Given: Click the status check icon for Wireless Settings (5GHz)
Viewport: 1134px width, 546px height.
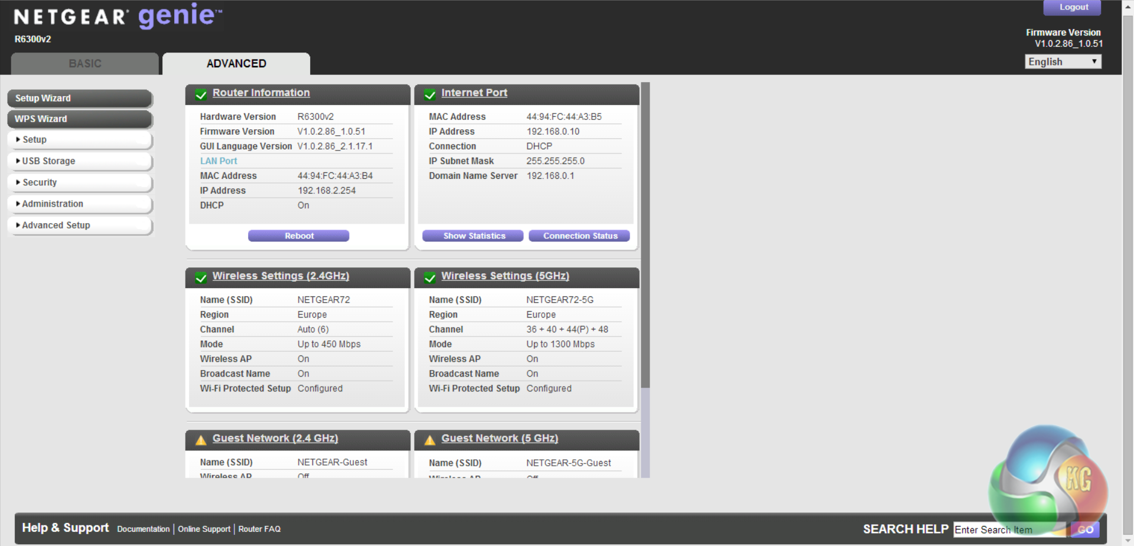Looking at the screenshot, I should coord(430,277).
